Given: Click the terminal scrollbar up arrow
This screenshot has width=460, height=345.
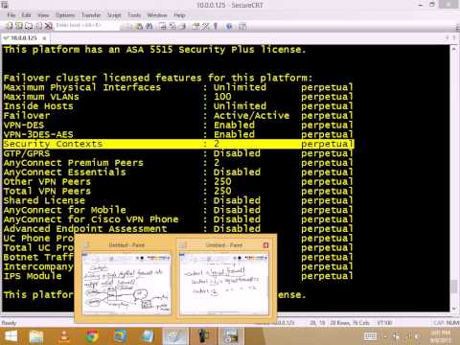Looking at the screenshot, I should point(454,49).
